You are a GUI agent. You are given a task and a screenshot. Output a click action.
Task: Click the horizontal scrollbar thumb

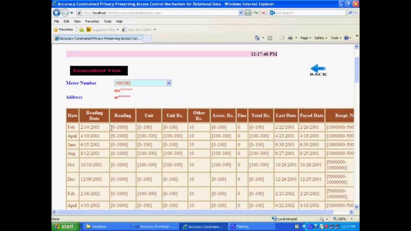(195, 212)
